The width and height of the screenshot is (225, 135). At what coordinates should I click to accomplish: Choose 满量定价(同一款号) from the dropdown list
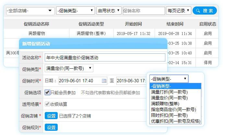[175, 98]
